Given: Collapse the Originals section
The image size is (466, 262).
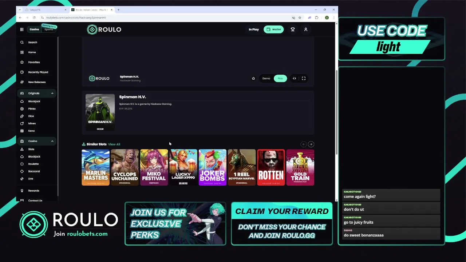Looking at the screenshot, I should tap(52, 93).
